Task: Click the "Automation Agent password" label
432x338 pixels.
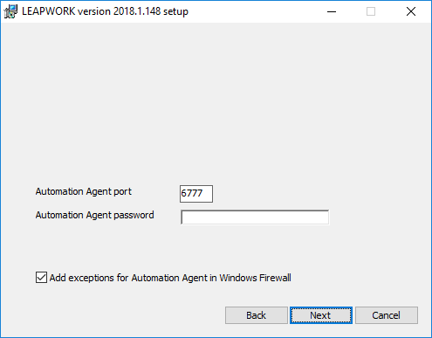Action: [x=94, y=216]
